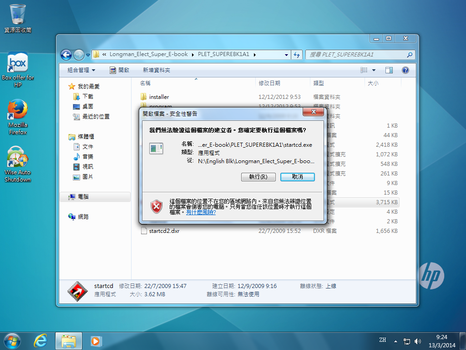Expand the address bar history dropdown
The height and width of the screenshot is (350, 466).
pos(286,55)
